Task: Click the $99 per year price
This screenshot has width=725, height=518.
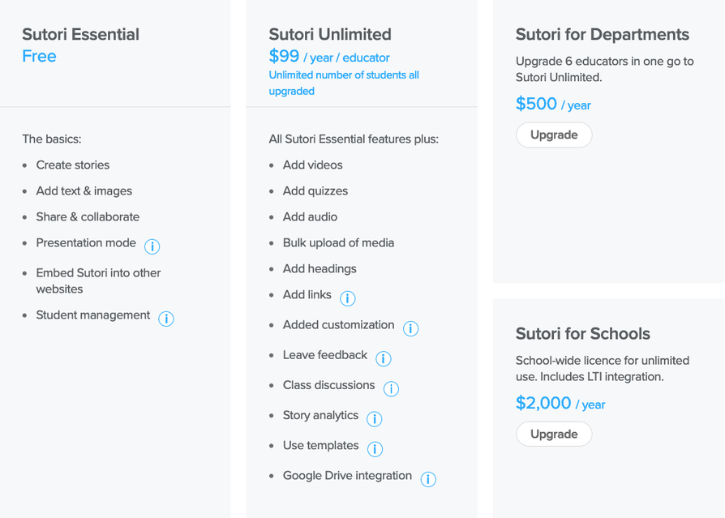Action: tap(329, 57)
